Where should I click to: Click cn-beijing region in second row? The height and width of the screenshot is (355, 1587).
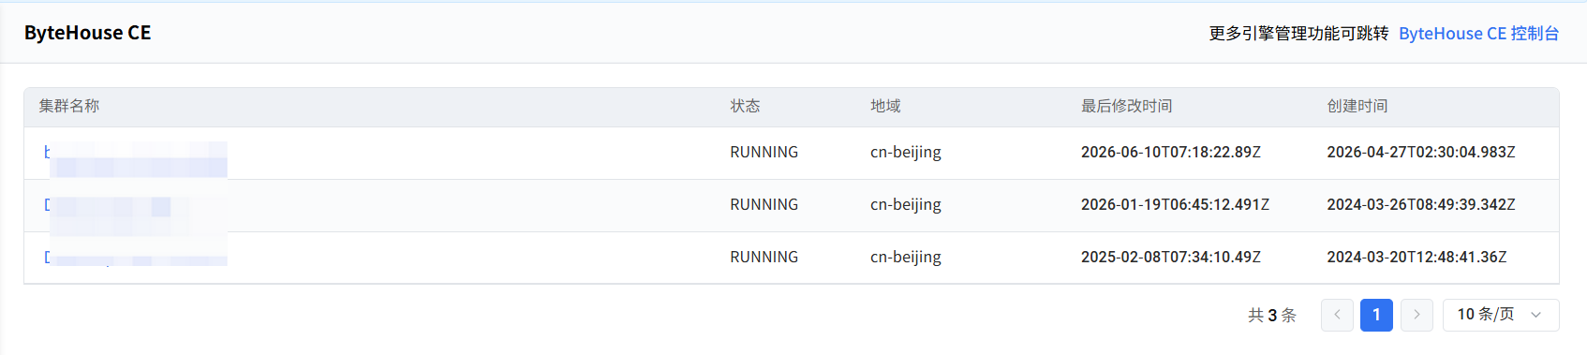coord(906,205)
